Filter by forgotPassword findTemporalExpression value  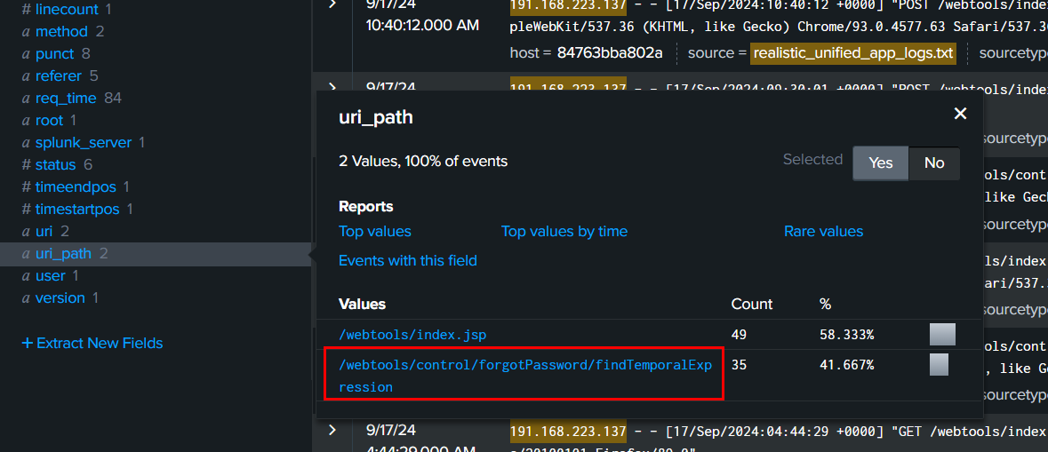pyautogui.click(x=525, y=376)
